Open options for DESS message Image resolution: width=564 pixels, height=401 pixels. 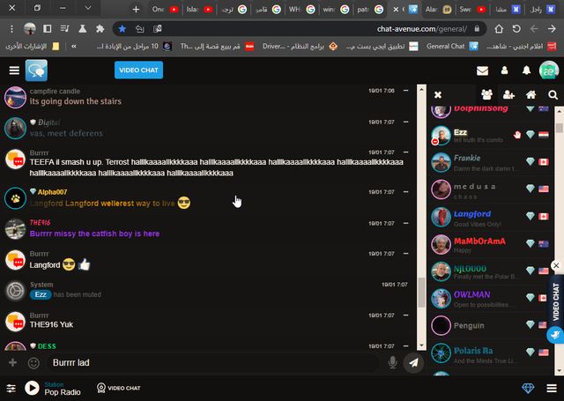pyautogui.click(x=405, y=346)
